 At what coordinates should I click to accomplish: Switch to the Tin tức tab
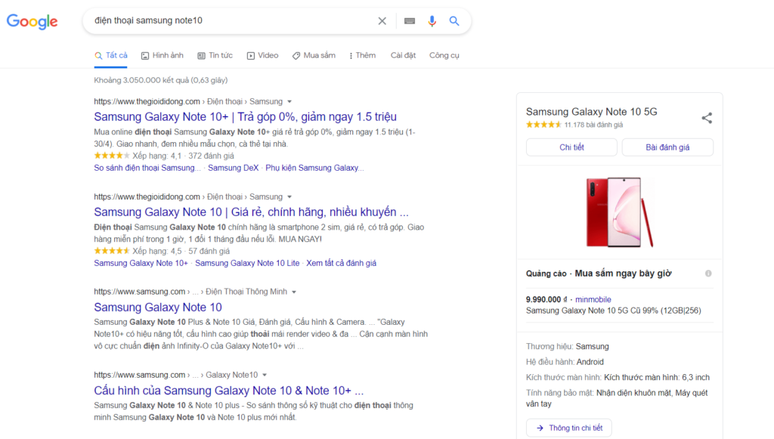point(215,55)
